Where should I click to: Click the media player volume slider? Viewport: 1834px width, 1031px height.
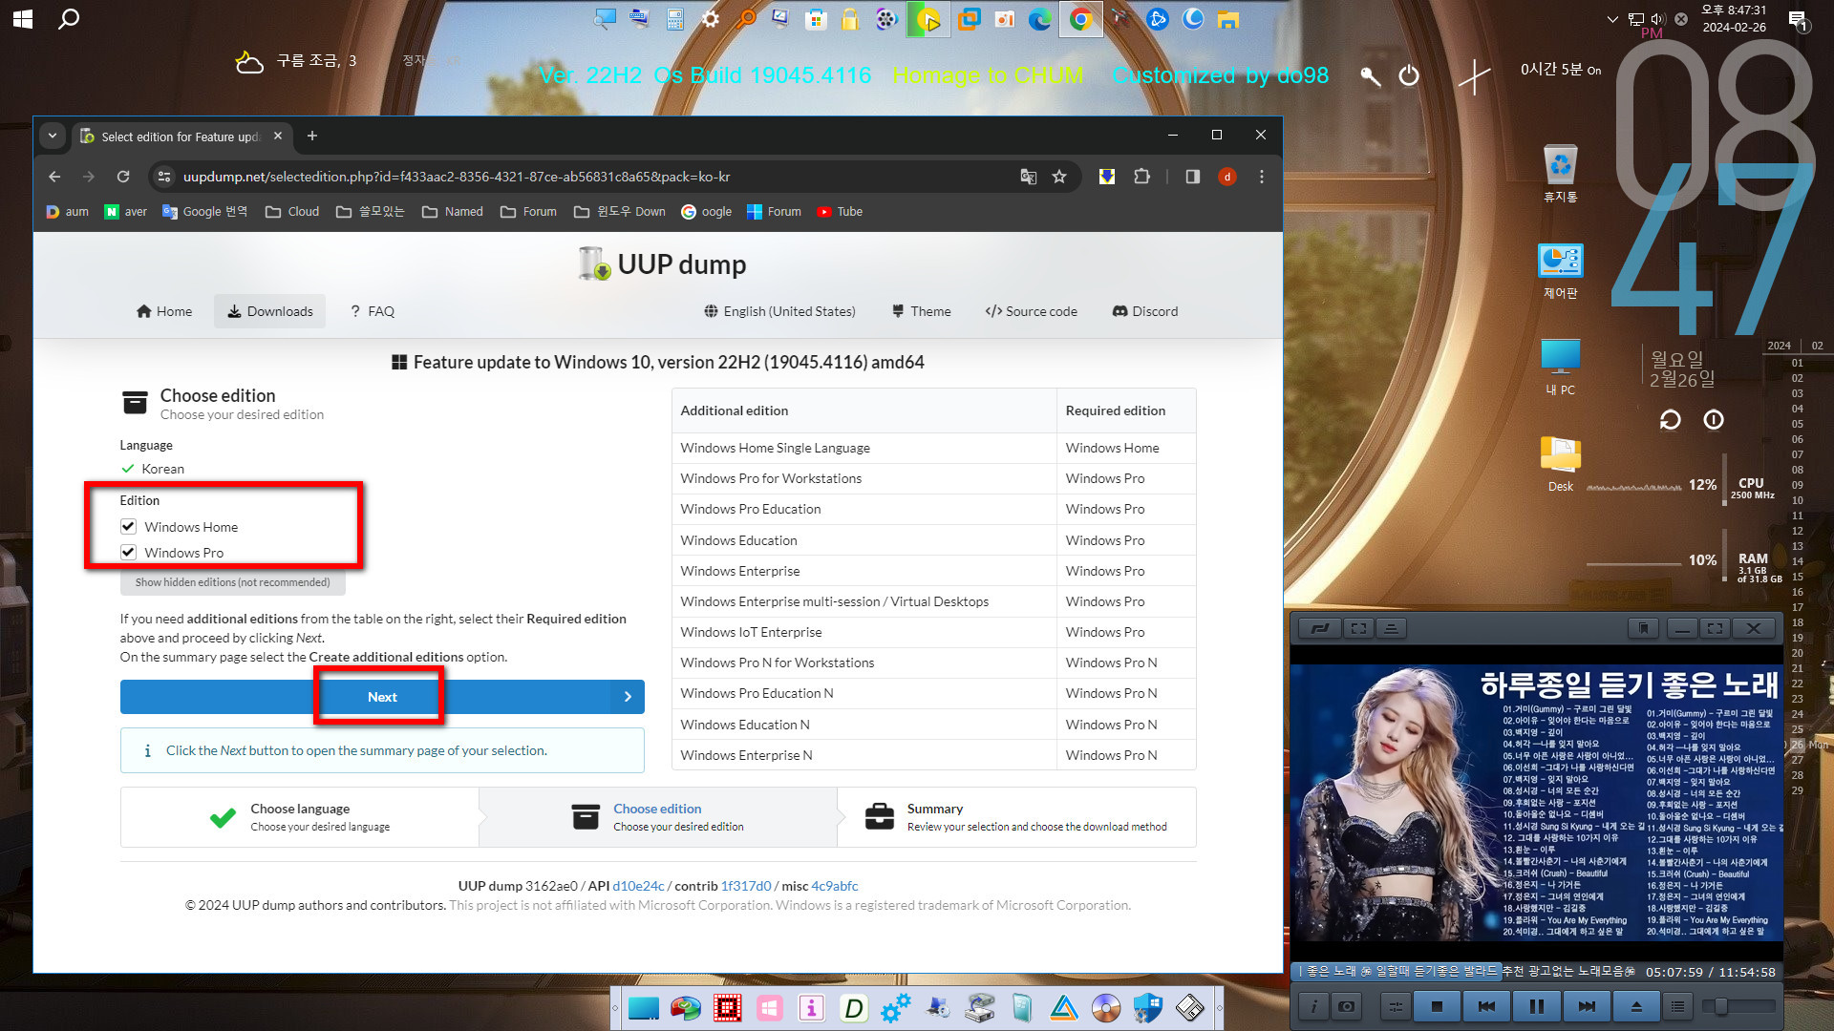tap(1739, 1006)
